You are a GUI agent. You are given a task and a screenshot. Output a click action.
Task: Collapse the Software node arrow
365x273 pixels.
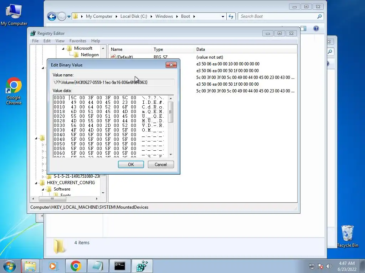43,189
